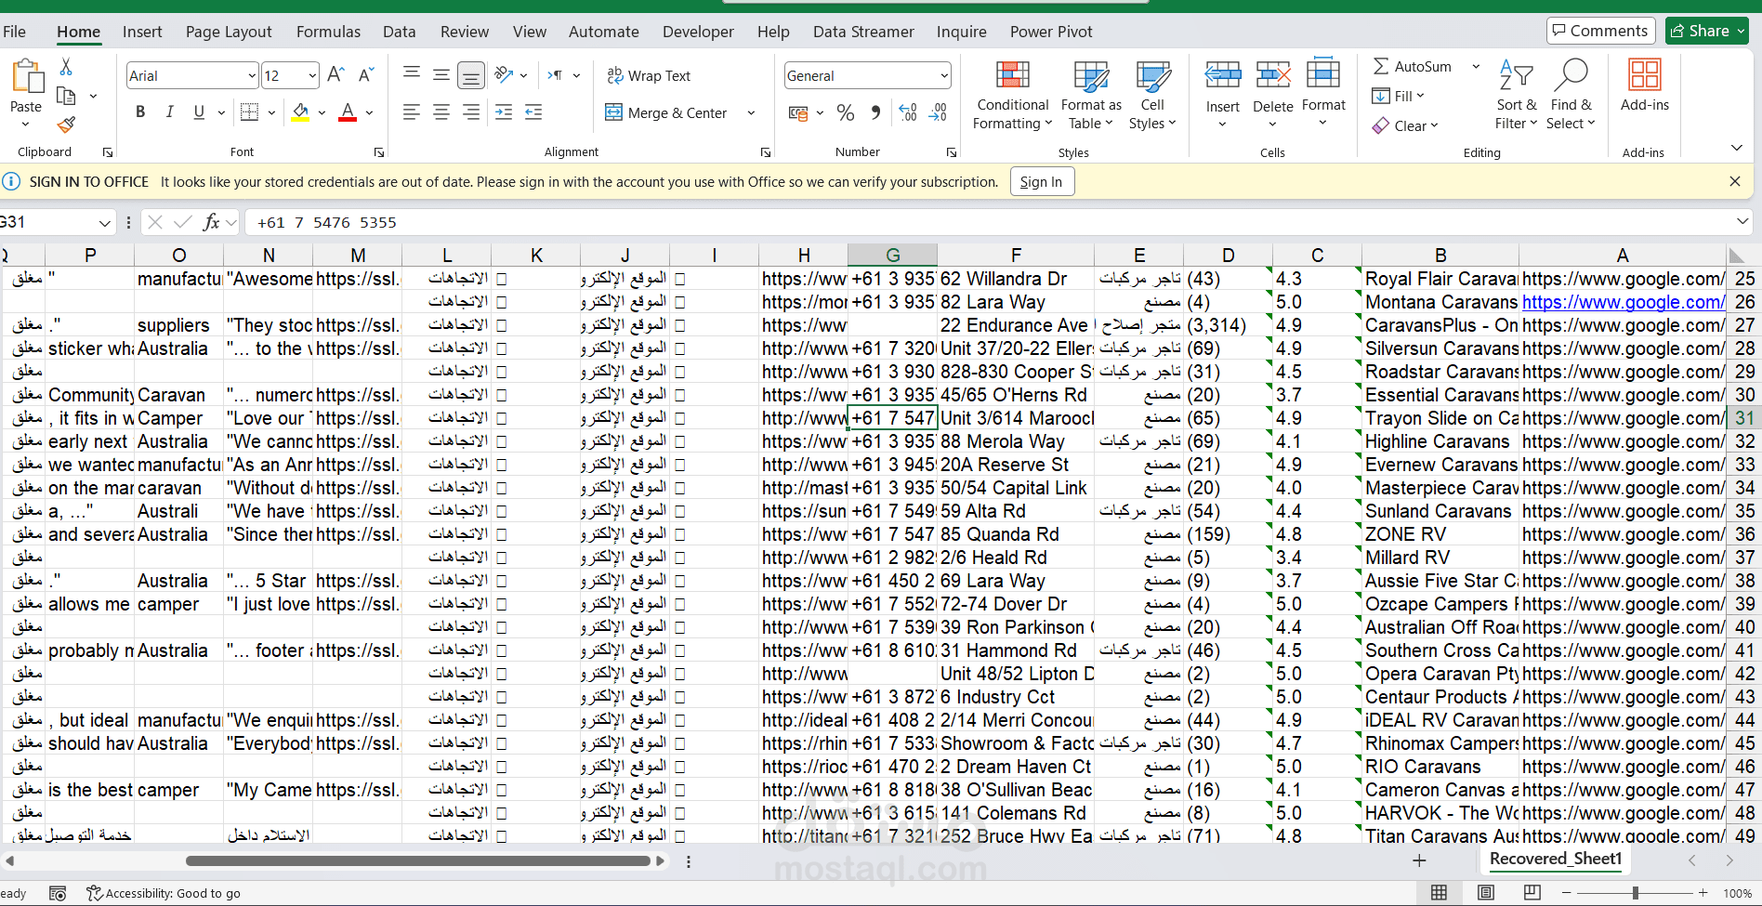Click the Percent Style icon

pyautogui.click(x=846, y=113)
